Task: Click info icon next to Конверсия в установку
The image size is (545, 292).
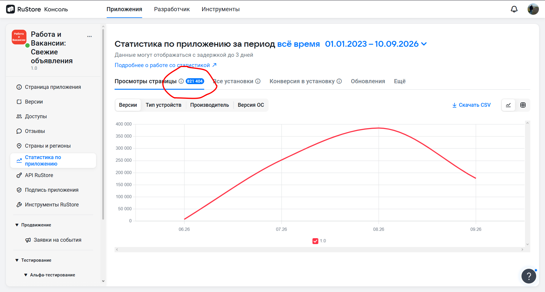Action: tap(339, 81)
